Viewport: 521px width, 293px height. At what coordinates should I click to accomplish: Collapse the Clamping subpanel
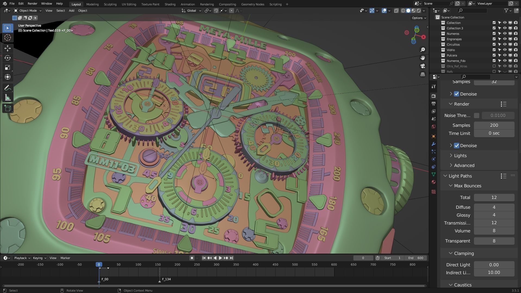464,253
